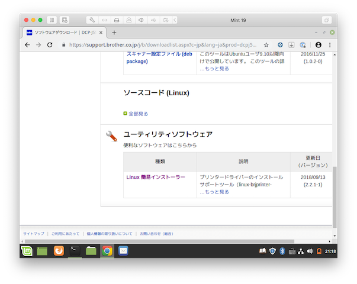
Task: Click the volume icon in system tray
Action: (x=309, y=251)
